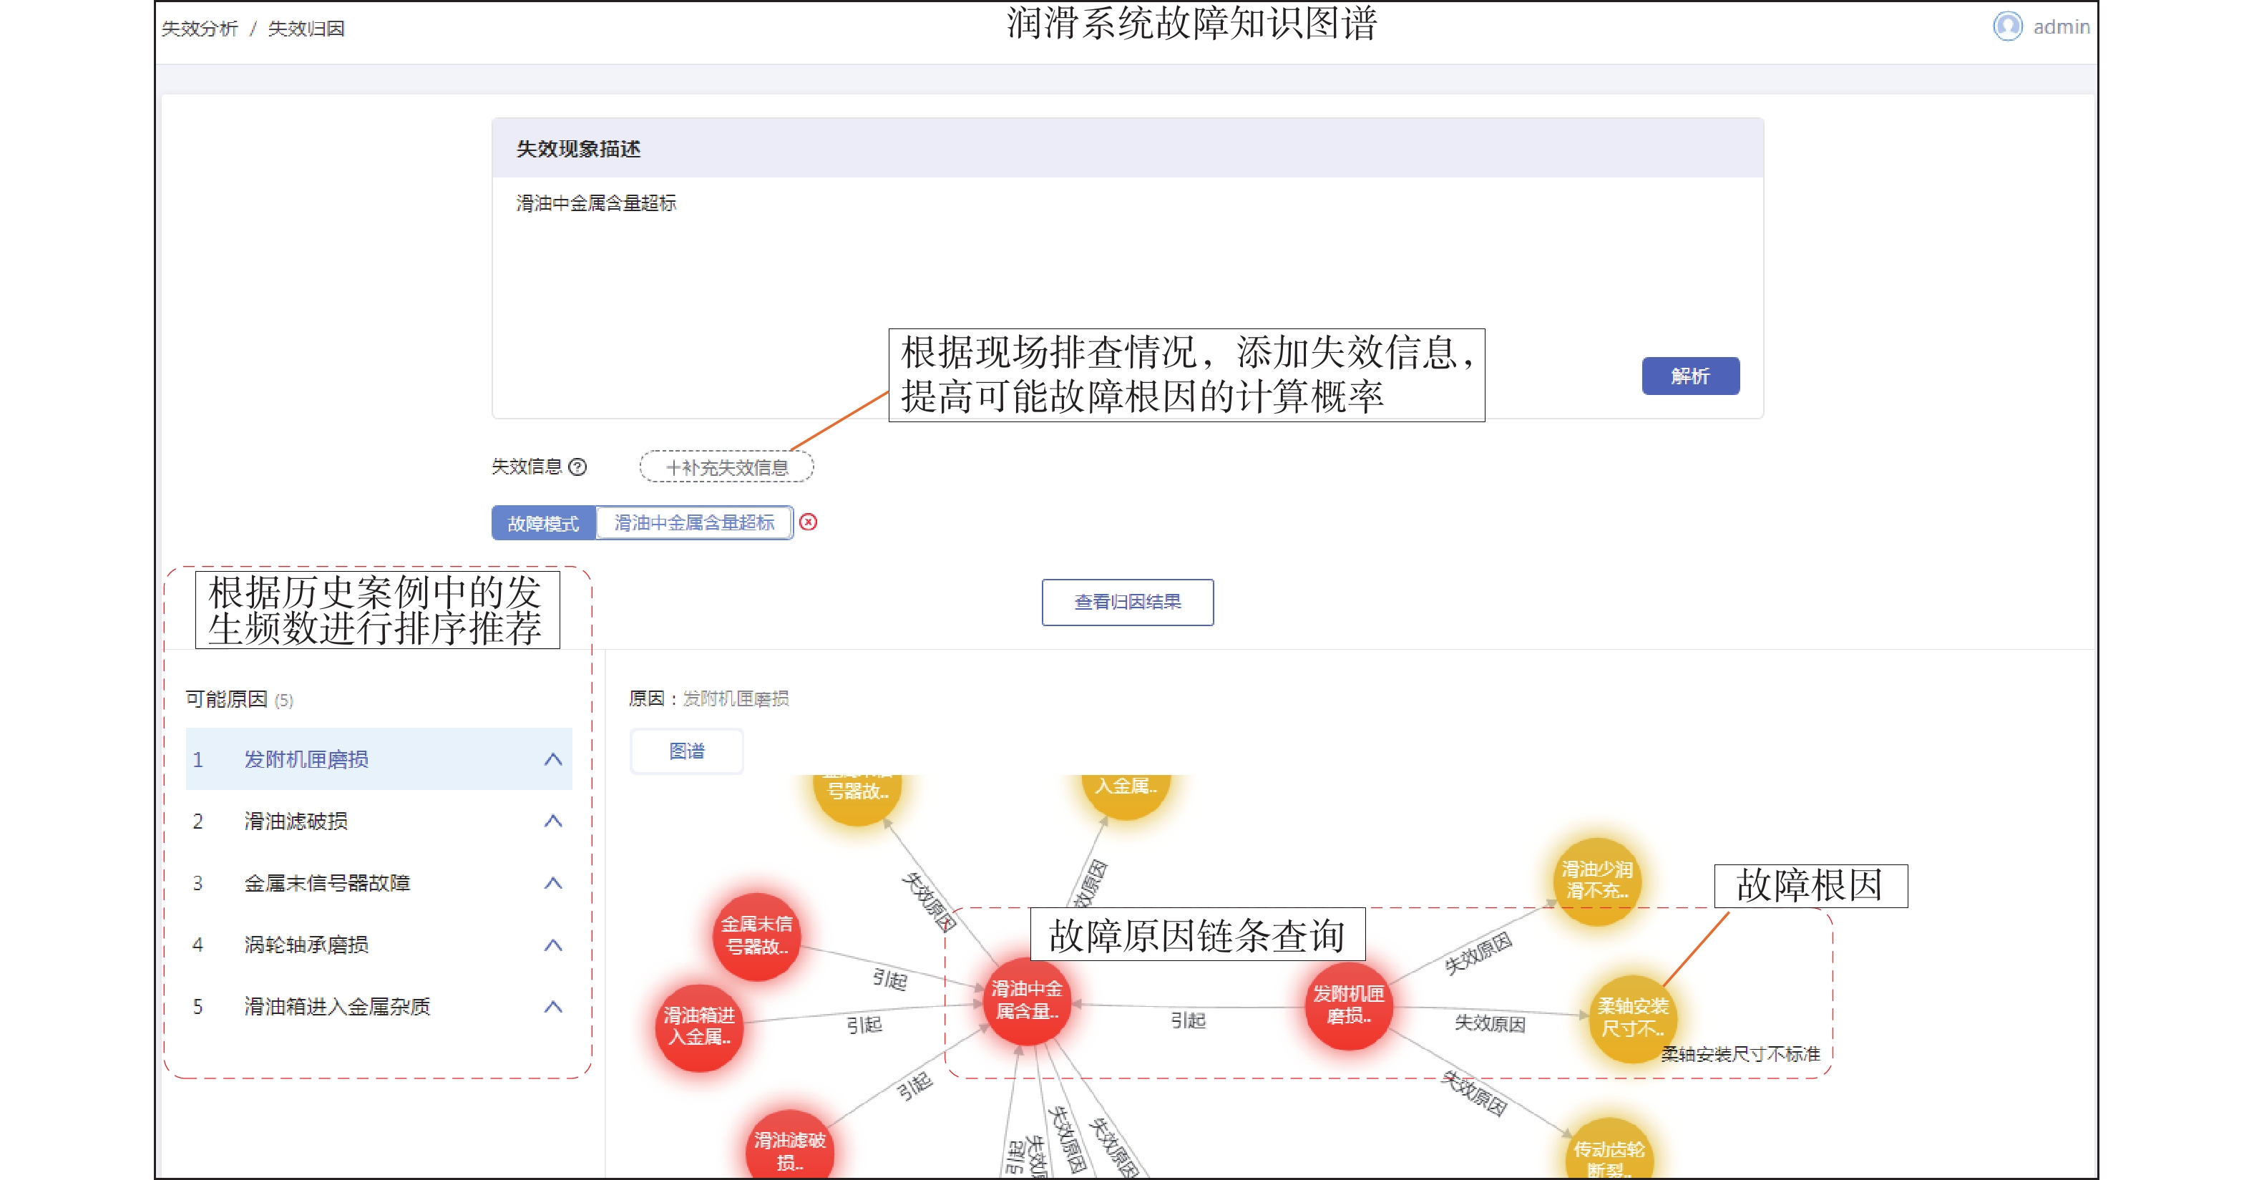Click the admin user avatar icon
2254x1180 pixels.
pyautogui.click(x=2006, y=26)
